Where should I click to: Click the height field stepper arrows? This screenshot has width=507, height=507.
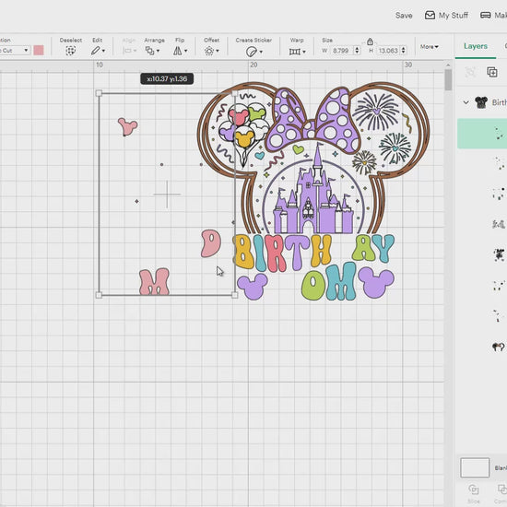[403, 51]
